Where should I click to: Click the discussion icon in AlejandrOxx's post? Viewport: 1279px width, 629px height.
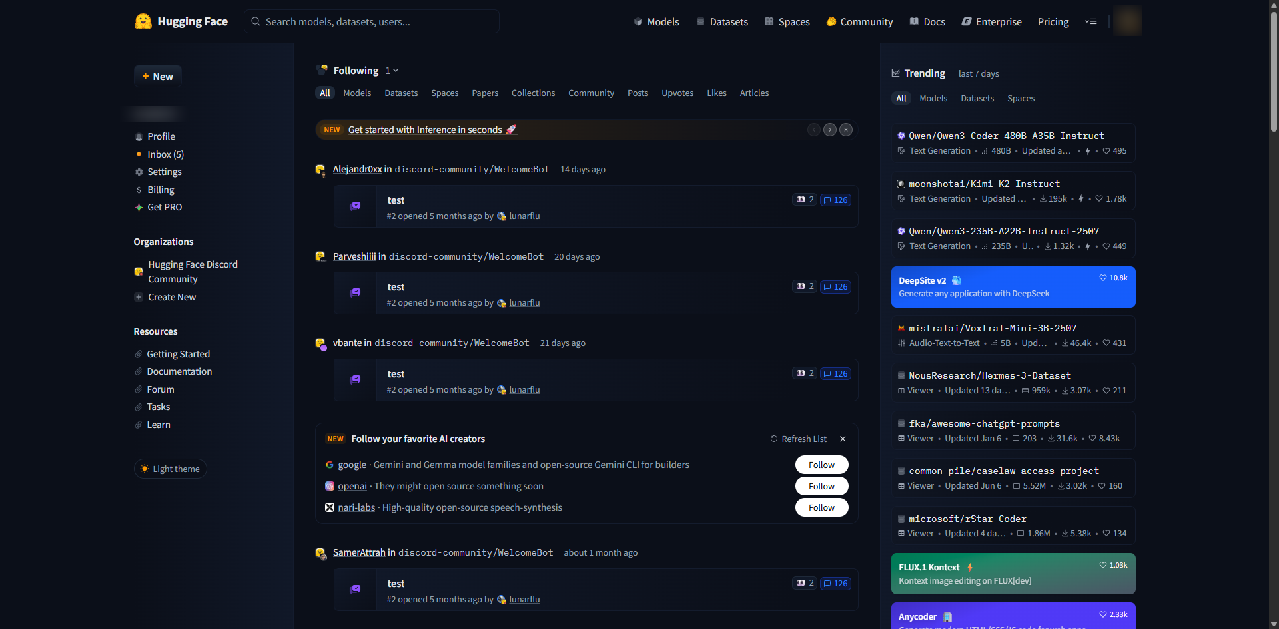[356, 206]
